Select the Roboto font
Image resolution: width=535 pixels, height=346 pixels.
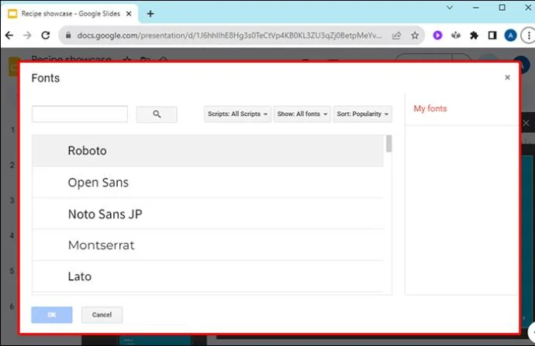pyautogui.click(x=208, y=150)
